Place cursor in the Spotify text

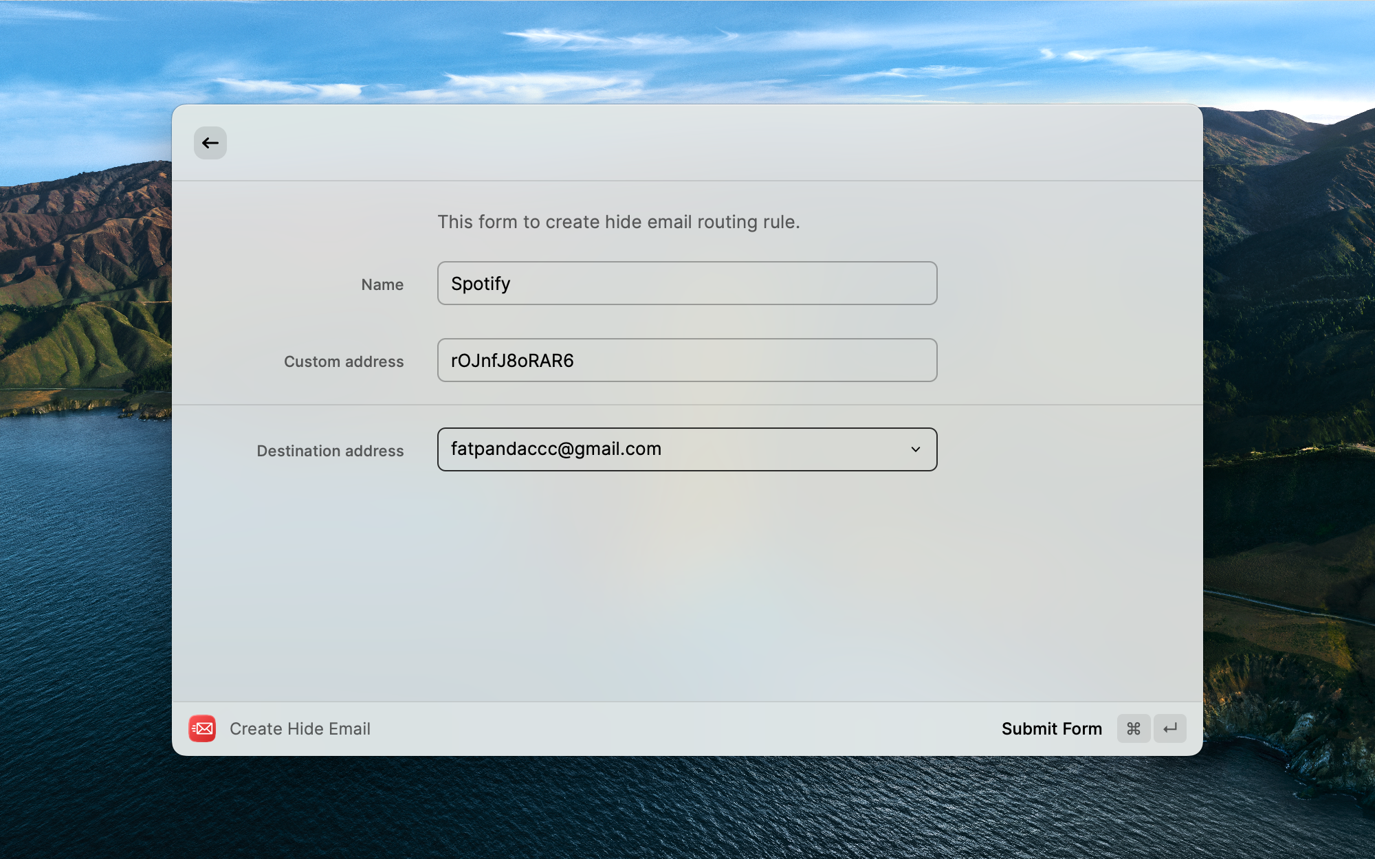[481, 284]
